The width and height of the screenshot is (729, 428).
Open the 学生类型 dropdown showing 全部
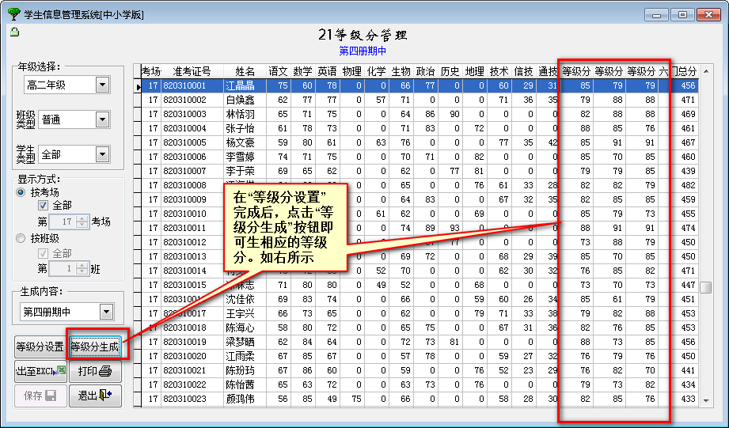pos(101,154)
